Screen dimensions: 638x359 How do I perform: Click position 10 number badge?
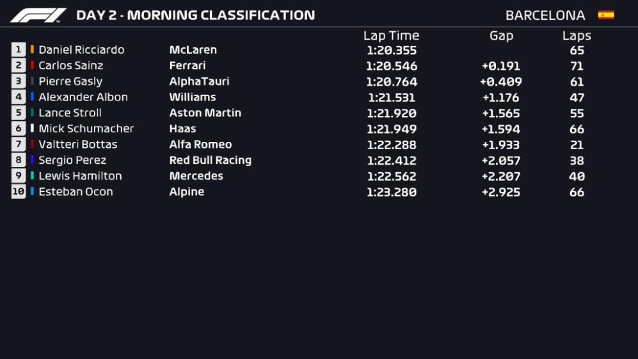click(19, 192)
